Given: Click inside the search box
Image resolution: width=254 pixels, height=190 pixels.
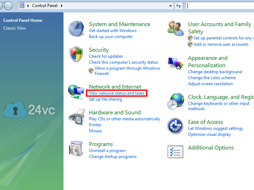Looking at the screenshot, I should (x=220, y=6).
